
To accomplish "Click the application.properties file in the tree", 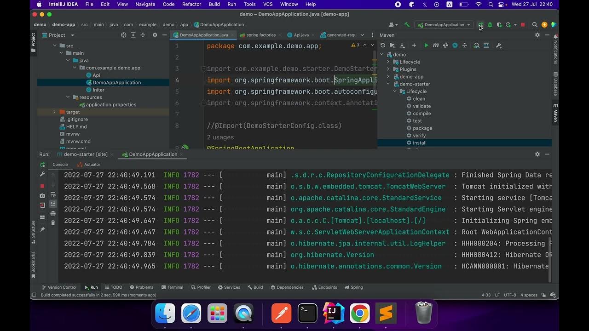I will tap(111, 104).
